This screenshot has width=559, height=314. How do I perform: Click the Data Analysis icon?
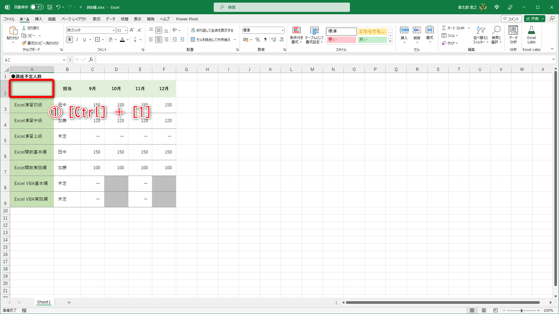coord(513,31)
